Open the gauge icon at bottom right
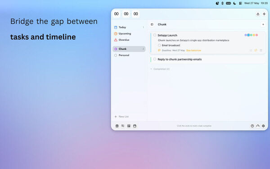 tap(258, 126)
